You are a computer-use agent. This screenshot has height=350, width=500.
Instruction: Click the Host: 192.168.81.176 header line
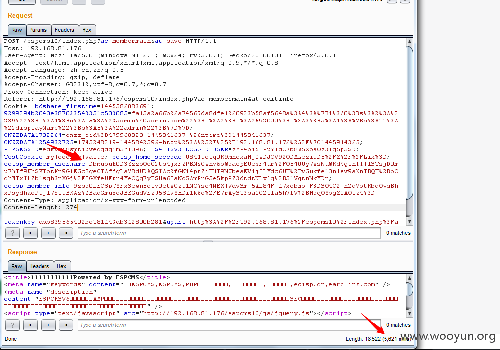point(43,48)
